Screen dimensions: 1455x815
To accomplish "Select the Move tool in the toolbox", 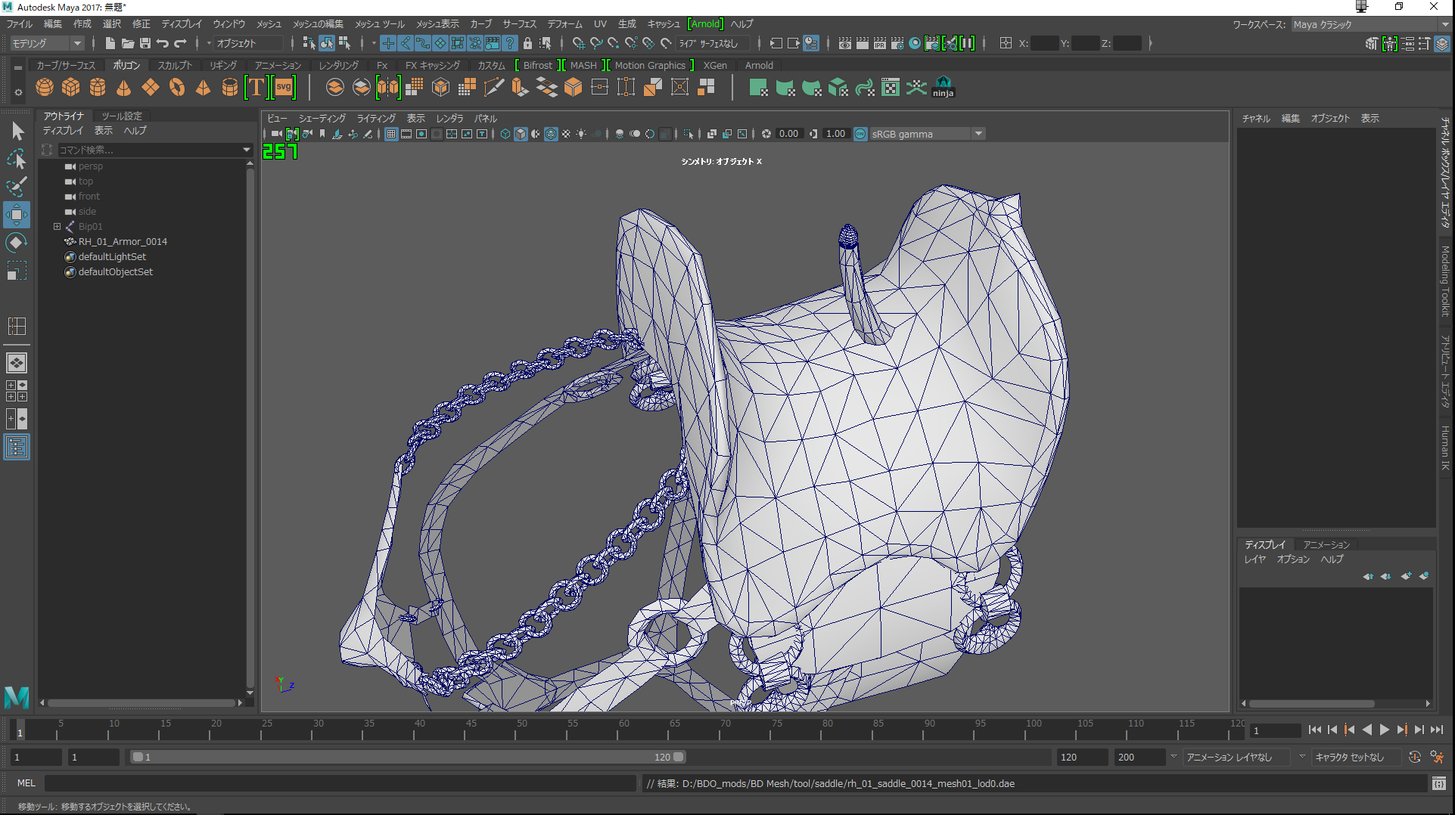I will point(16,215).
